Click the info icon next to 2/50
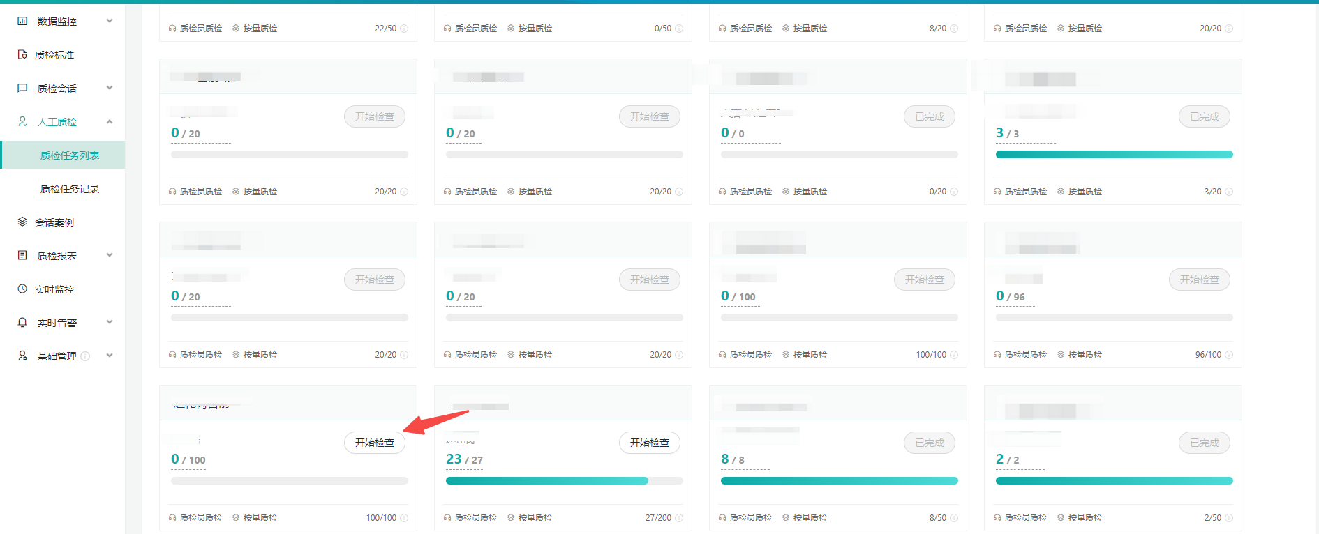1319x534 pixels. (1229, 518)
